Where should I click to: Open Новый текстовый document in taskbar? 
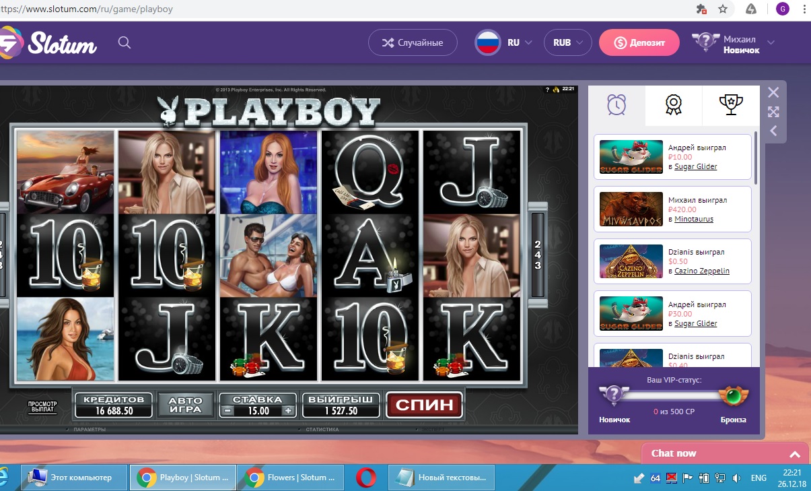click(442, 478)
